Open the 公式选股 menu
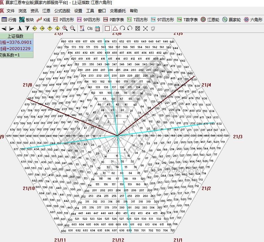 [x=62, y=11]
